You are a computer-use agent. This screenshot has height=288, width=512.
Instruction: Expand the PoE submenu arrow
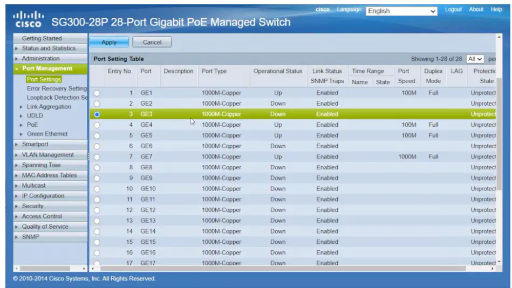[x=21, y=125]
